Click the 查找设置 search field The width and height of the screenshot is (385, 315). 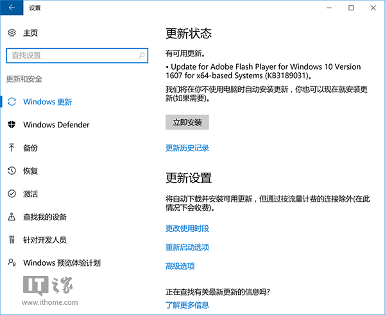(x=77, y=56)
